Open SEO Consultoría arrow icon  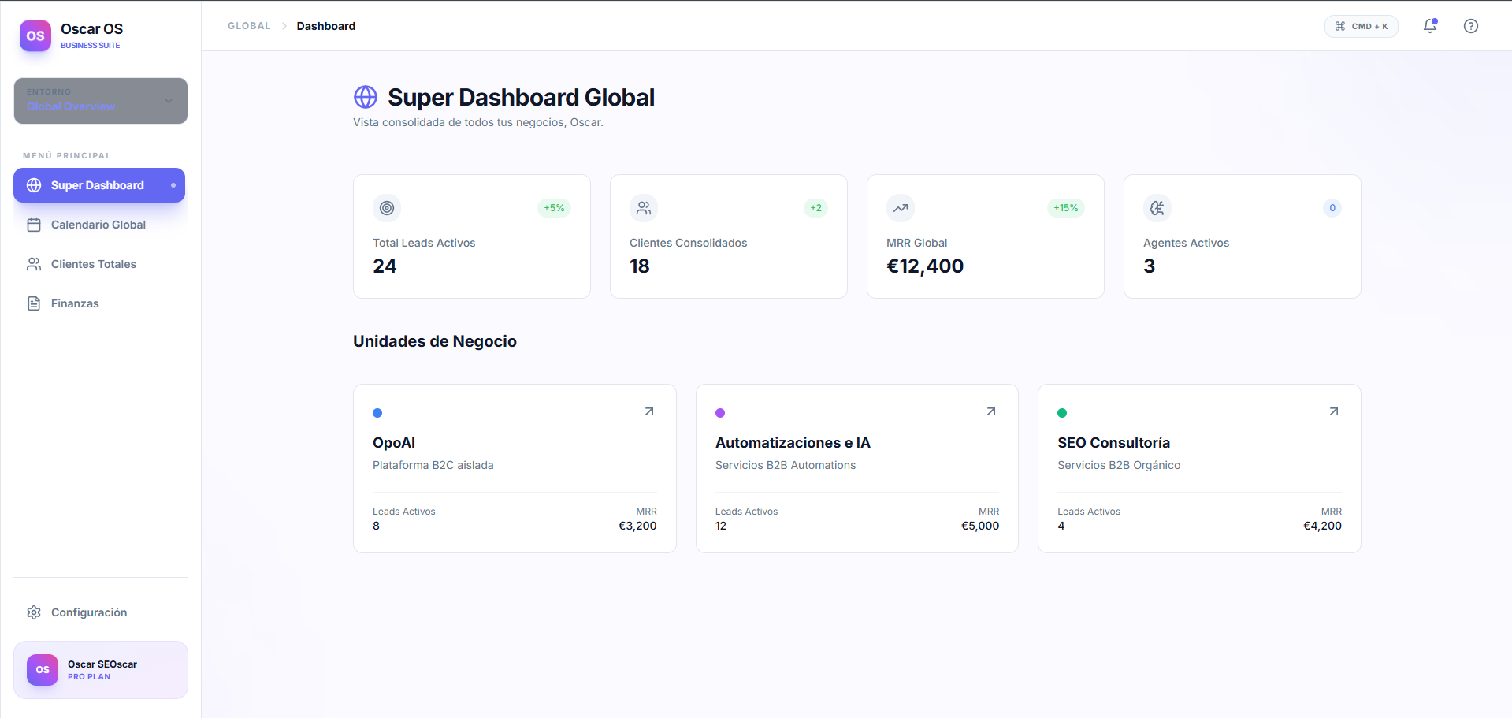pos(1333,411)
